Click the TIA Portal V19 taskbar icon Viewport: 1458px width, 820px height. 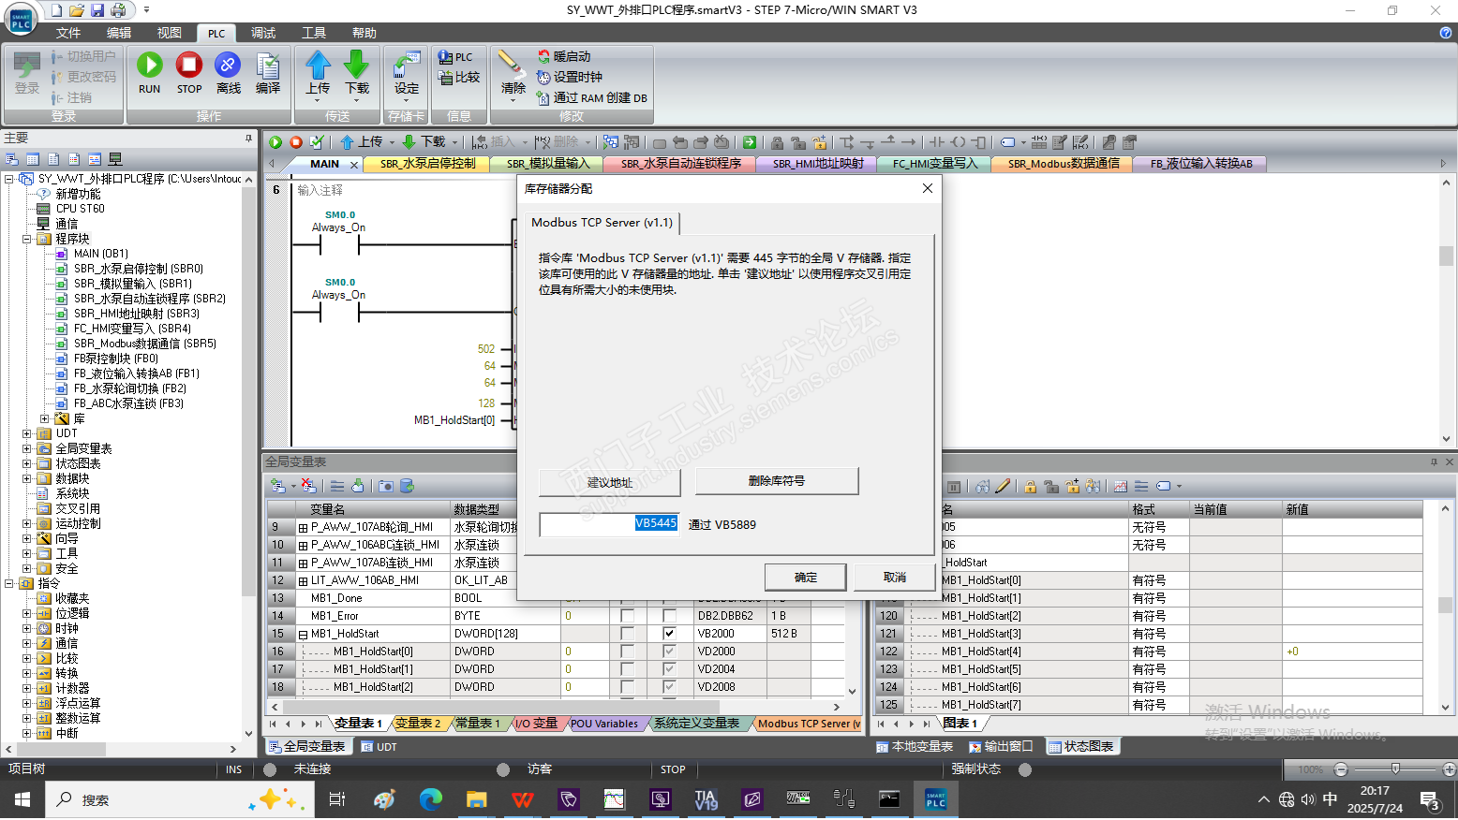tap(706, 799)
